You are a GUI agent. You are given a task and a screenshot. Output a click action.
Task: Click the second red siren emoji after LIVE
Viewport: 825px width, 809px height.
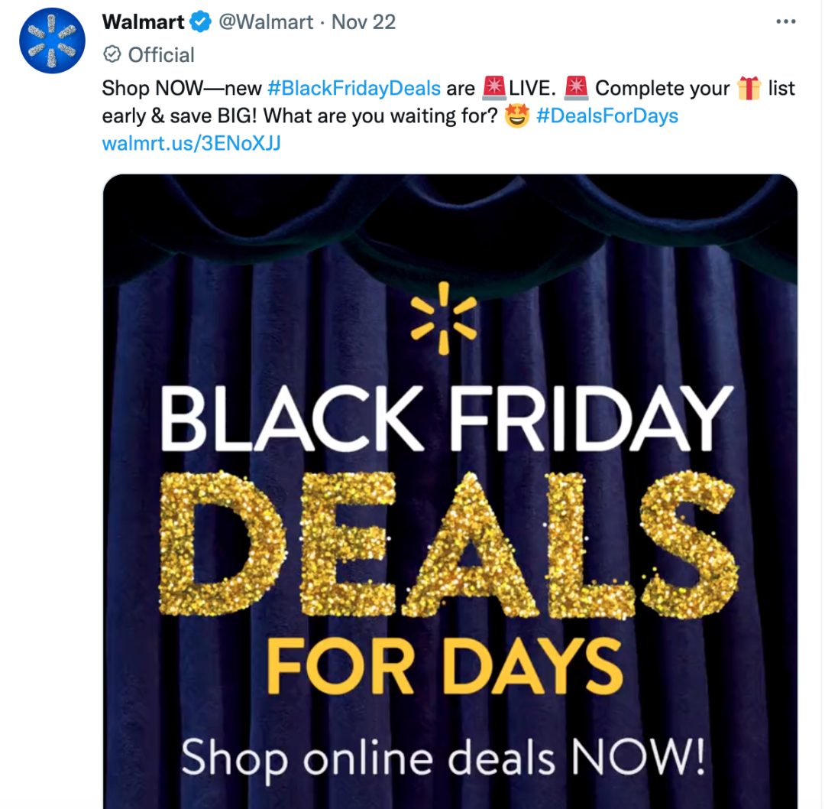(576, 88)
